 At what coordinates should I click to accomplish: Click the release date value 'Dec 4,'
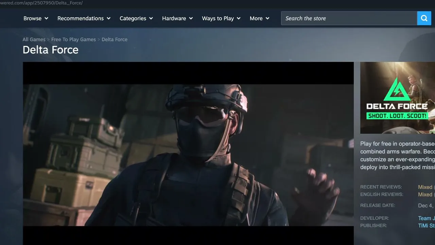(426, 206)
